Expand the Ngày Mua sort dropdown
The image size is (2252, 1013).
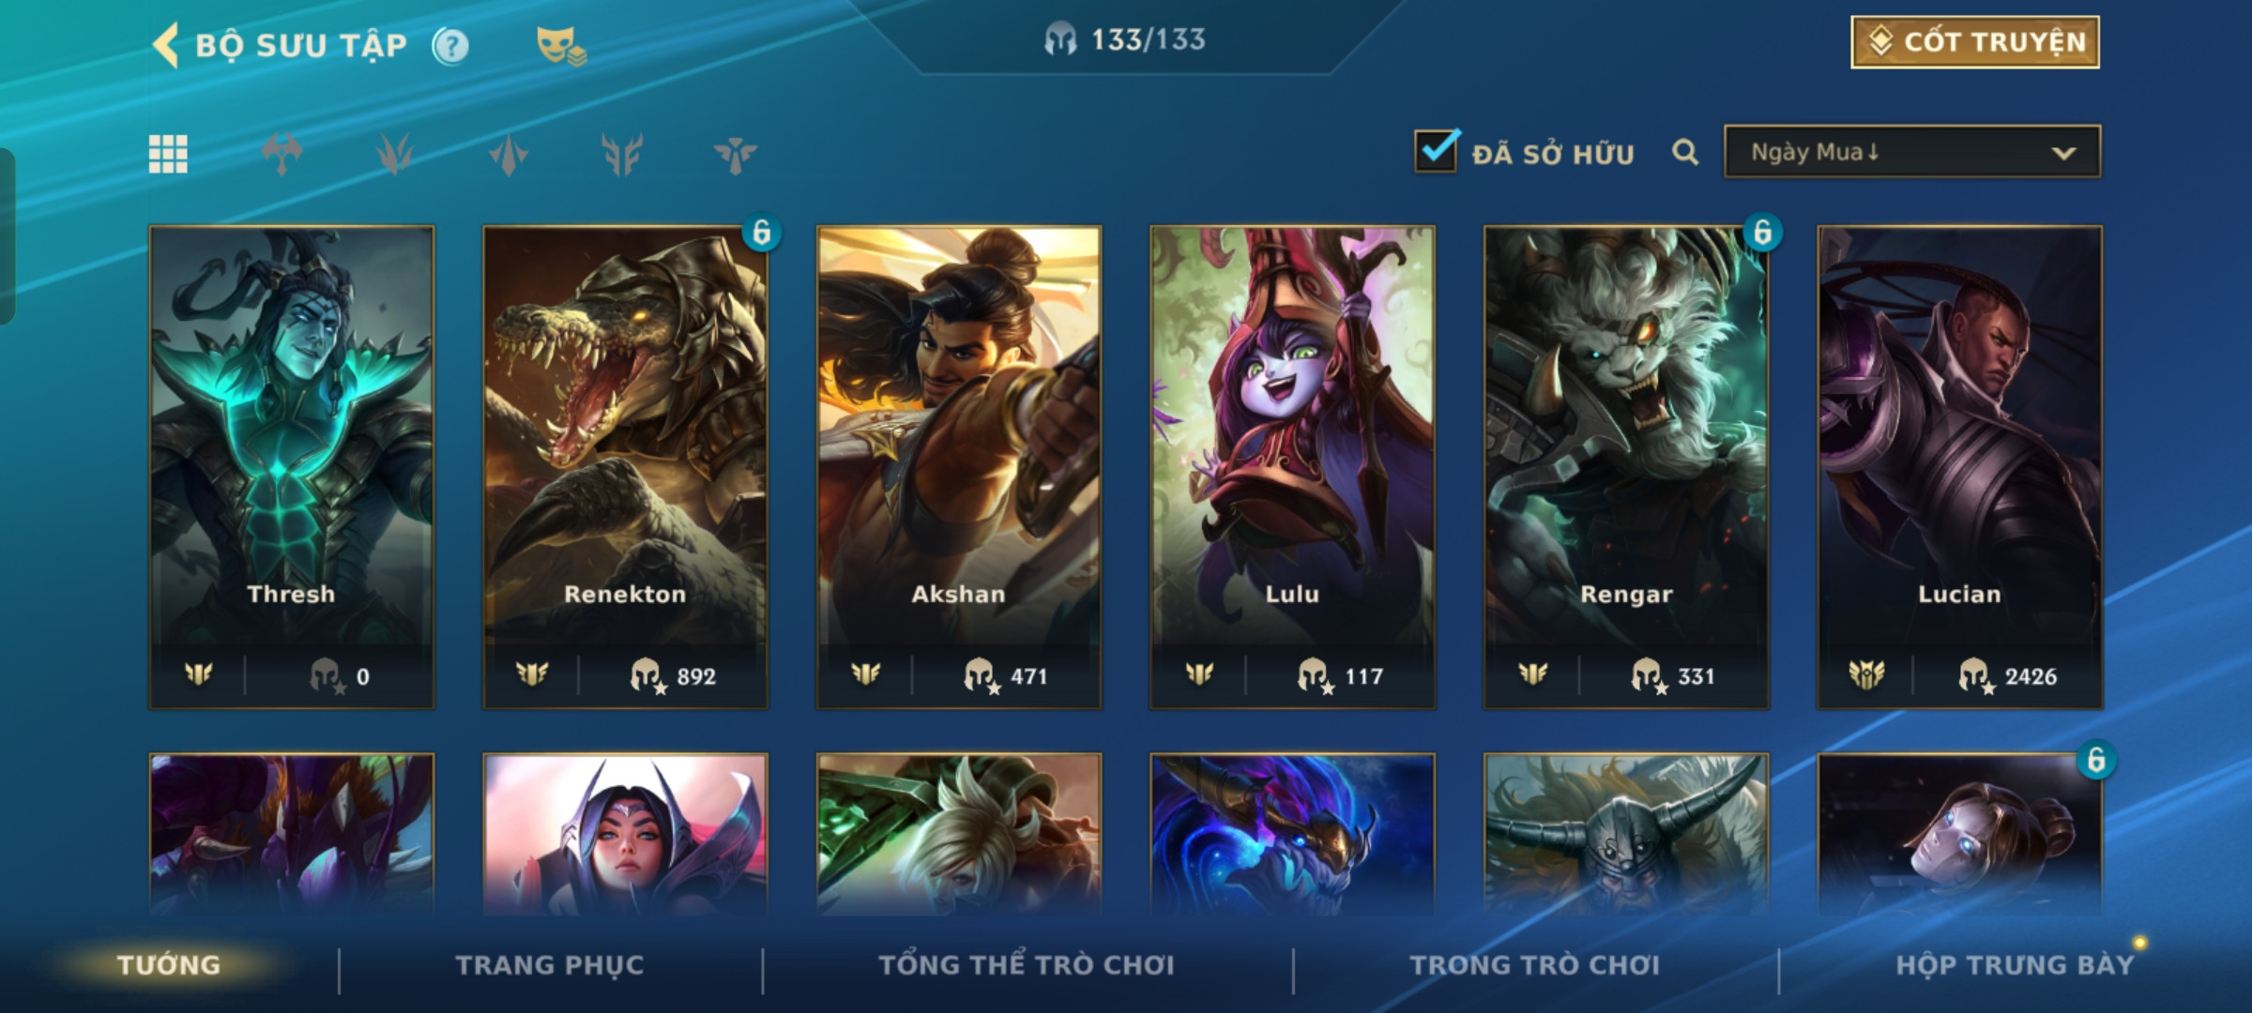1912,152
